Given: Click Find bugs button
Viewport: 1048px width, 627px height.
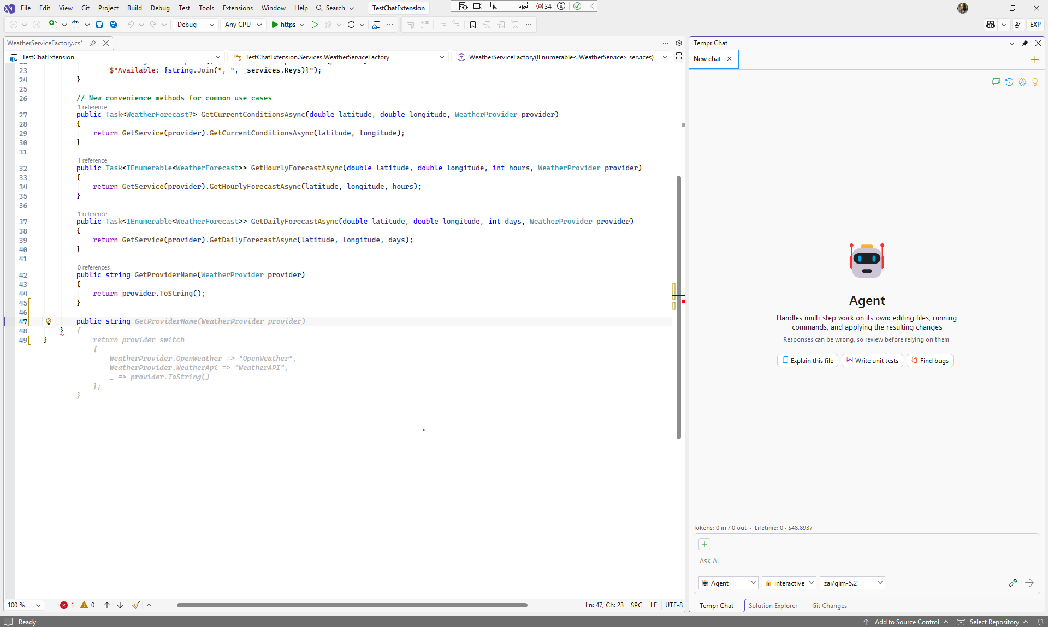Looking at the screenshot, I should (x=929, y=361).
